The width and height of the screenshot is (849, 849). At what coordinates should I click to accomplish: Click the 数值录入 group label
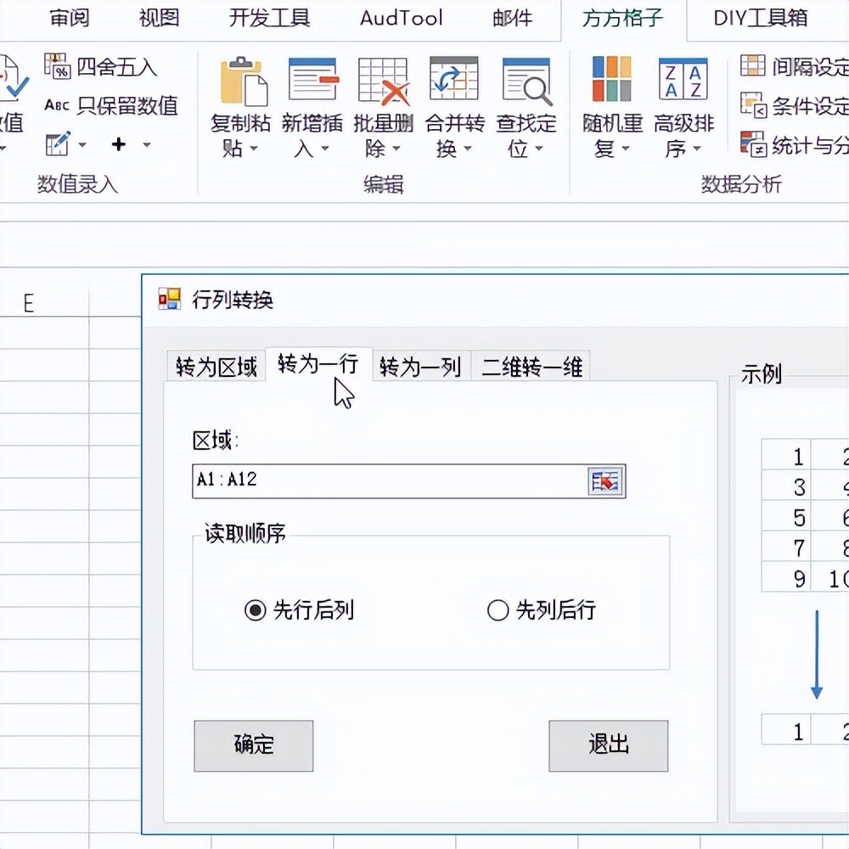click(77, 184)
